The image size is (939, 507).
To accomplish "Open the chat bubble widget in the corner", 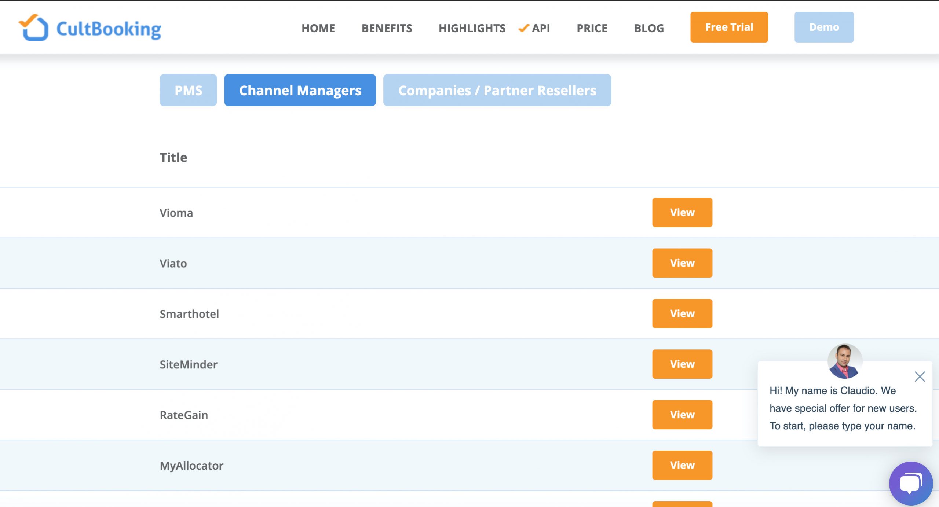I will (x=911, y=482).
